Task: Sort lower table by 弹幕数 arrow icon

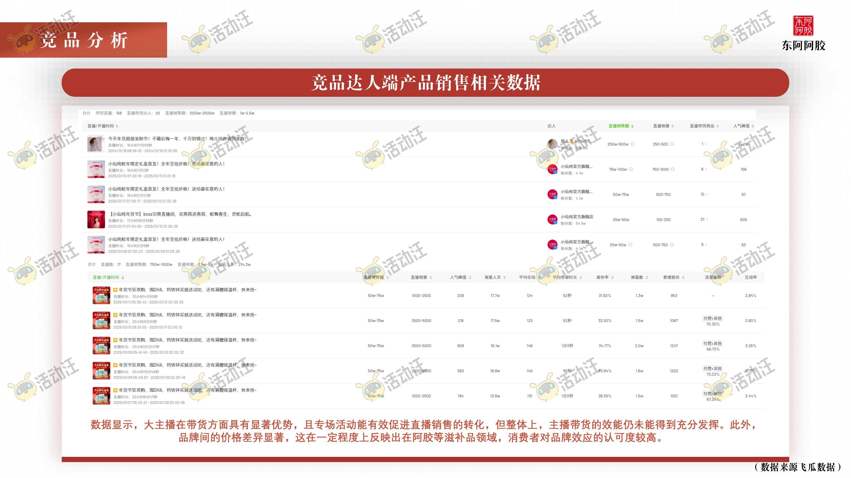Action: tap(647, 278)
